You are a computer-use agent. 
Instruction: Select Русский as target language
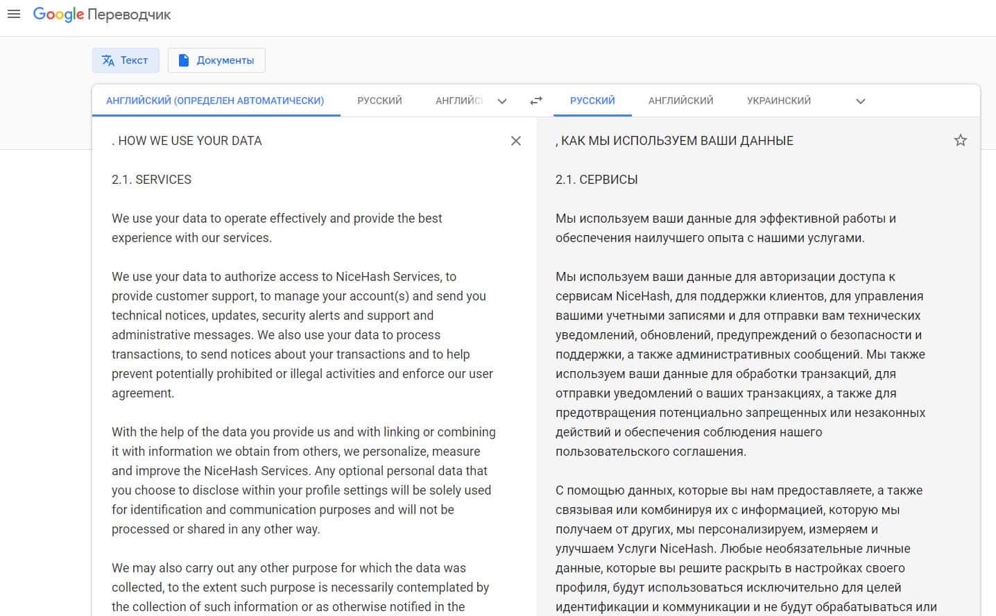592,101
